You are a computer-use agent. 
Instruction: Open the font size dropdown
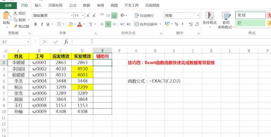pyautogui.click(x=83, y=15)
